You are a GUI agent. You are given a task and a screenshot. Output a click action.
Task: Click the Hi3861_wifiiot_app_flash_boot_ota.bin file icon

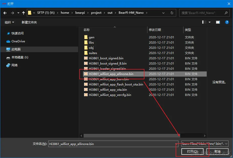(86, 84)
